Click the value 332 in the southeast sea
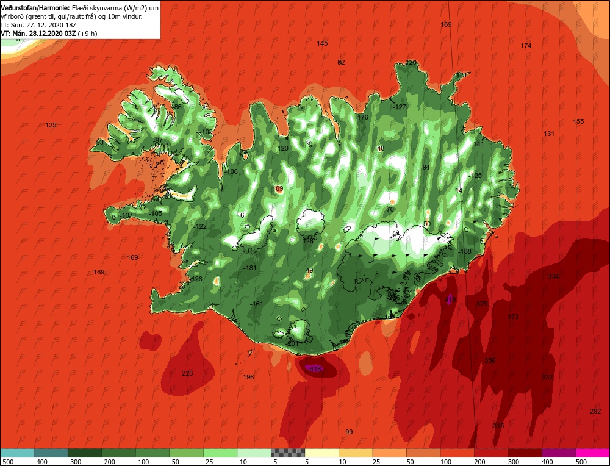Viewport: 610px width, 466px height. coord(547,377)
